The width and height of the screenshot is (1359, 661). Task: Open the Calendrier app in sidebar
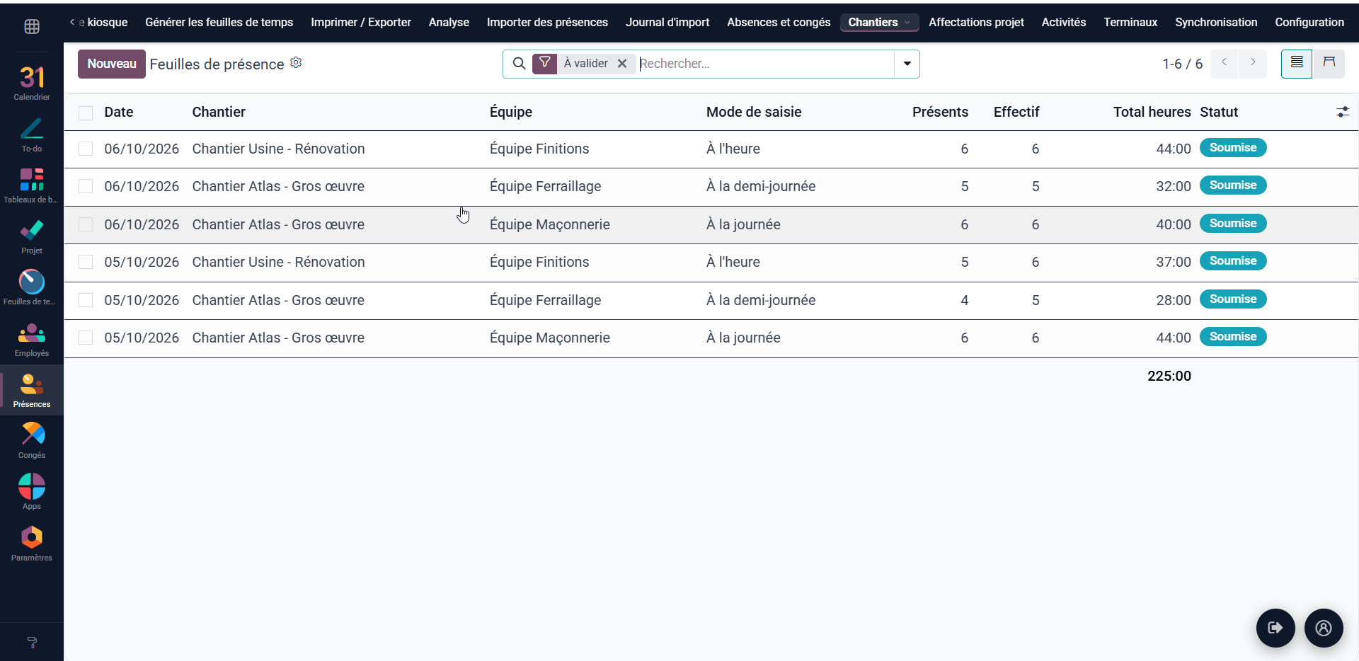point(32,82)
